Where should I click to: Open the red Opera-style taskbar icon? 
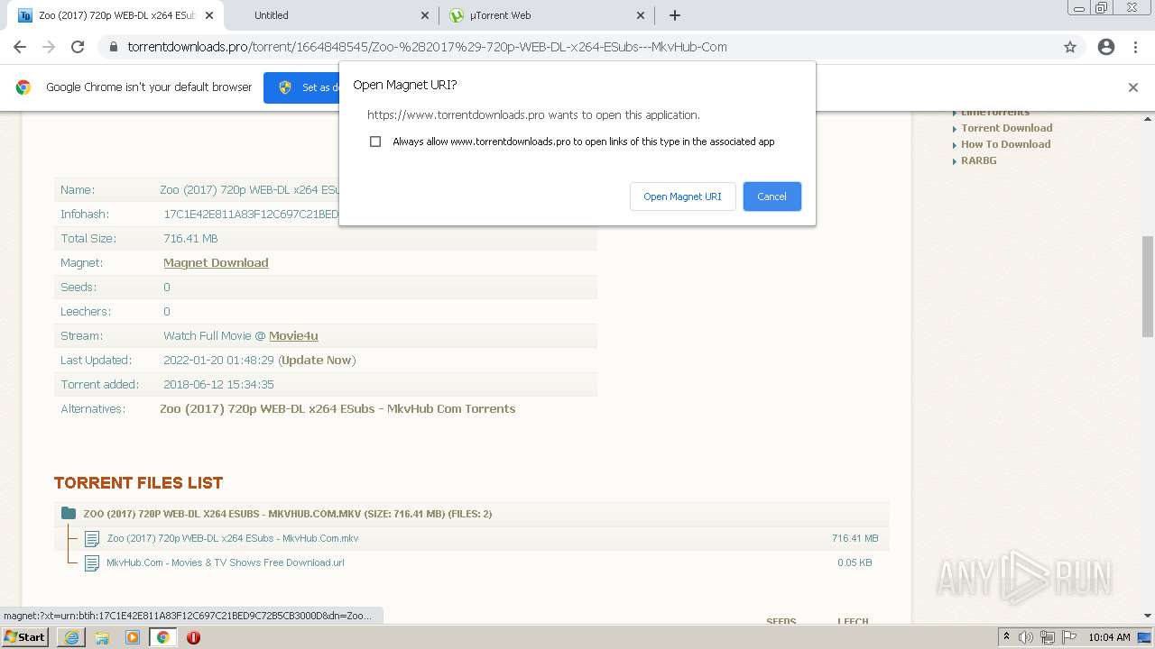[x=193, y=637]
